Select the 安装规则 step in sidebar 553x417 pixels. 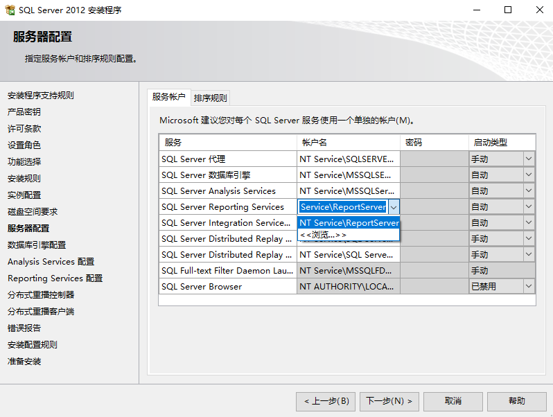24,178
